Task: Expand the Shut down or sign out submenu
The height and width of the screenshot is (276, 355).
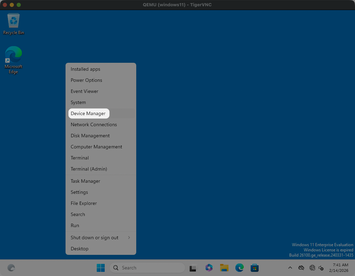Action: click(101, 238)
